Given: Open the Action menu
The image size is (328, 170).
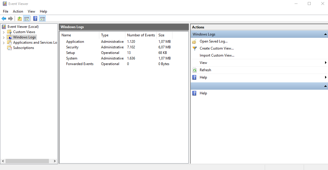Looking at the screenshot, I should coord(18,11).
